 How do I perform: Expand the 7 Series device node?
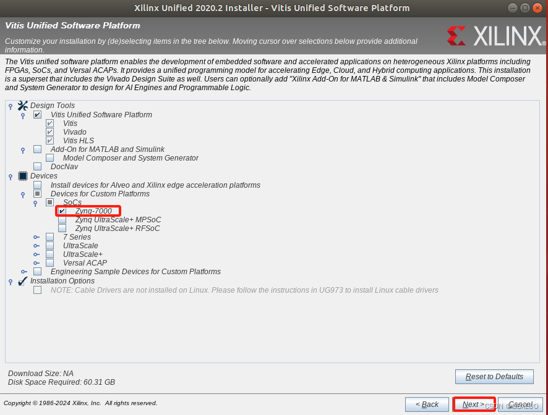tap(36, 237)
